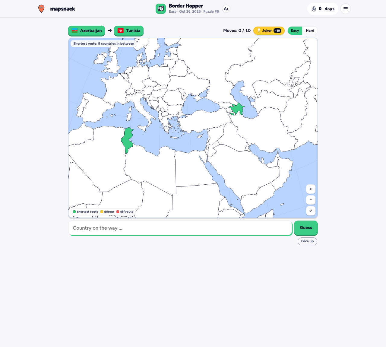Expand map to fullscreen
Screen dimensions: 386x347
point(311,211)
